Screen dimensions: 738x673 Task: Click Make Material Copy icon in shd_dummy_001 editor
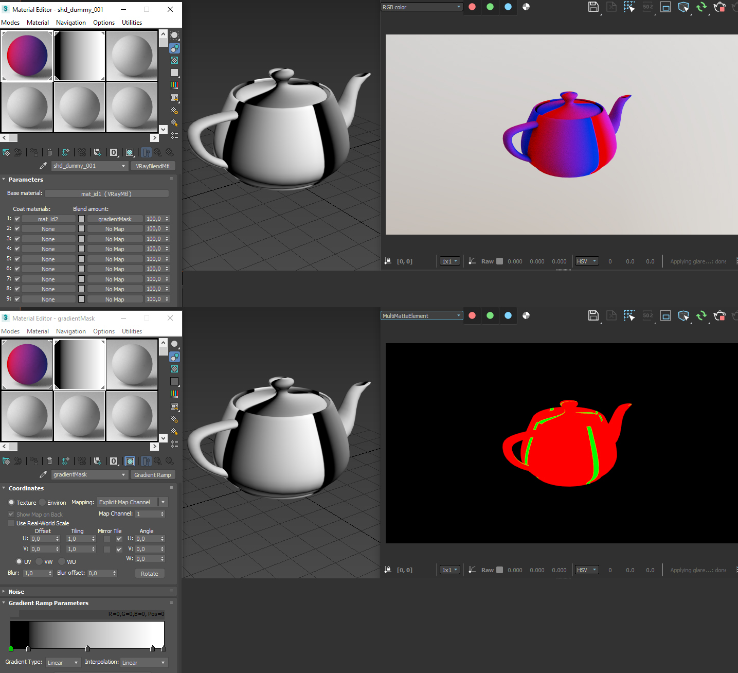point(66,152)
